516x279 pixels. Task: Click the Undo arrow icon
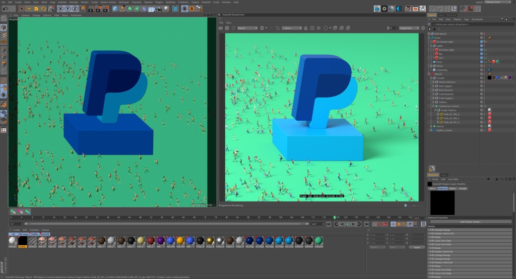(x=5, y=9)
